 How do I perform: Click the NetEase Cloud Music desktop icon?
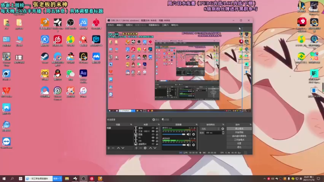click(58, 41)
